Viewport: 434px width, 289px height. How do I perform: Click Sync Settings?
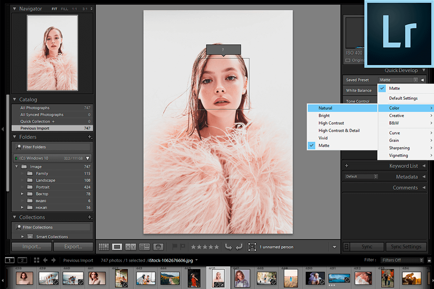pyautogui.click(x=406, y=247)
